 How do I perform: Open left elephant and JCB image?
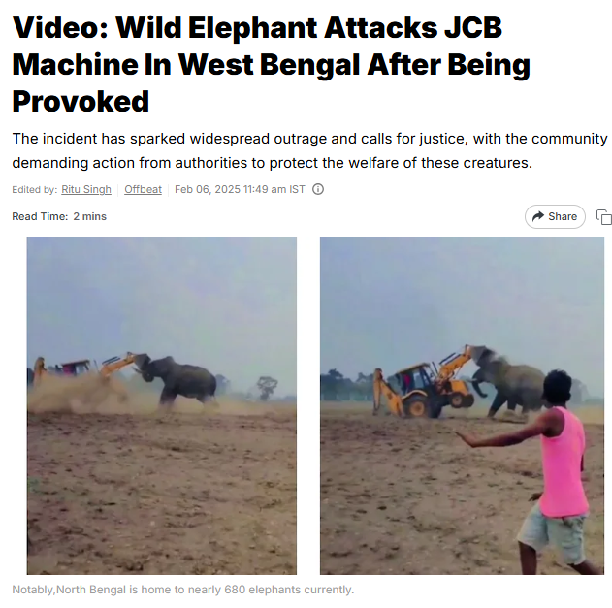pos(162,405)
